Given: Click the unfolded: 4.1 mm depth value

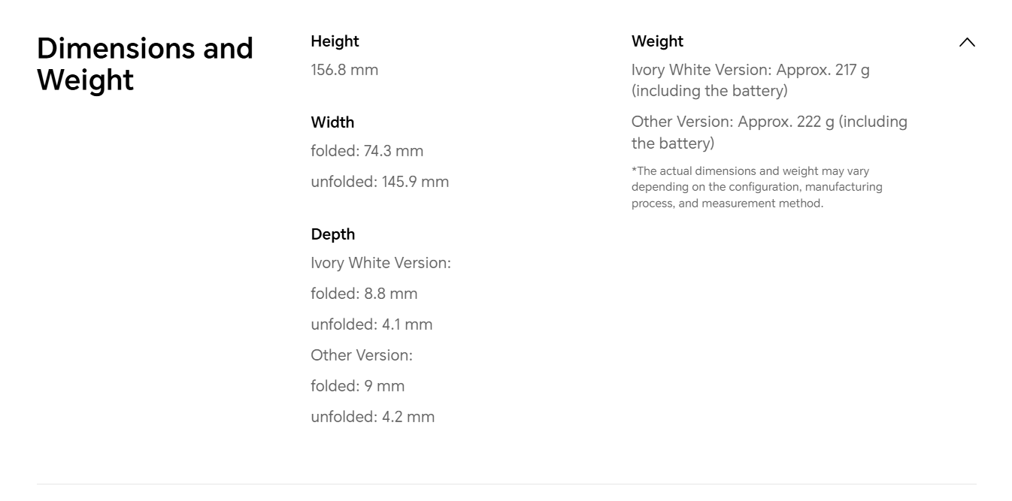Looking at the screenshot, I should tap(371, 324).
